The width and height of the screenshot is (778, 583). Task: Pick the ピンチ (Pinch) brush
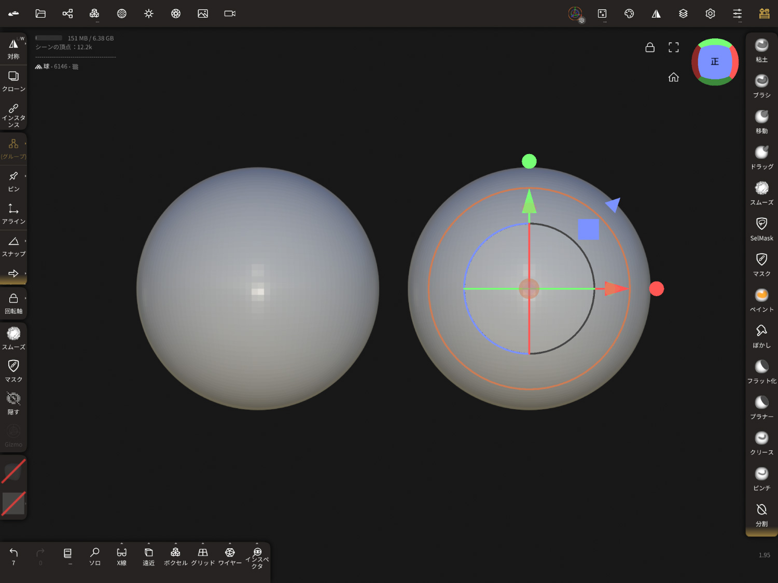click(761, 479)
